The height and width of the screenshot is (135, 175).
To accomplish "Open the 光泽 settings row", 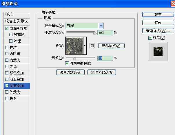I will point(17,67).
